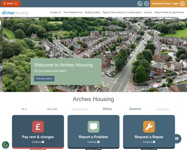This screenshot has height=150, width=187.
Task: Open About Arches & Latest News
Action: click(169, 12)
